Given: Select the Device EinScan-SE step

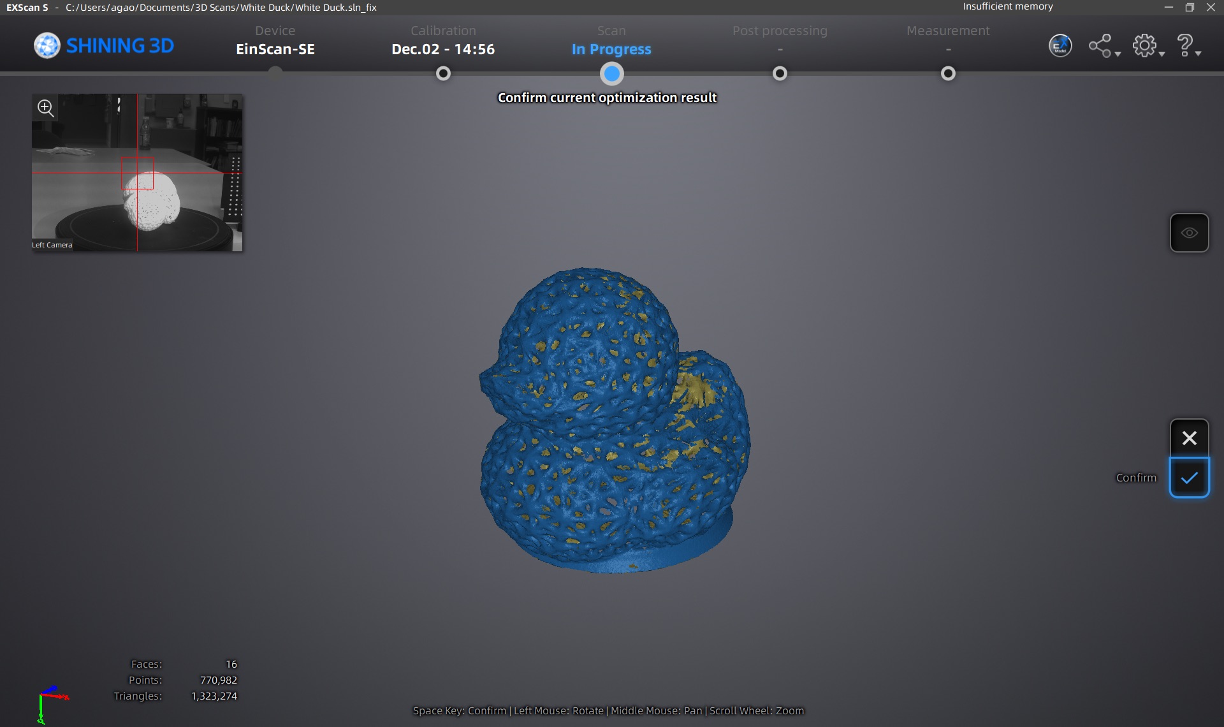Looking at the screenshot, I should click(x=275, y=48).
